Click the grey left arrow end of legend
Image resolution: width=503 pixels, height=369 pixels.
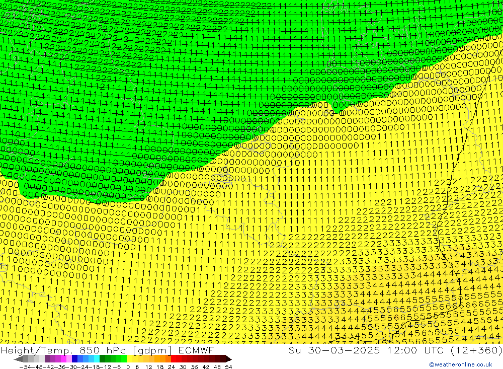[x=18, y=359]
